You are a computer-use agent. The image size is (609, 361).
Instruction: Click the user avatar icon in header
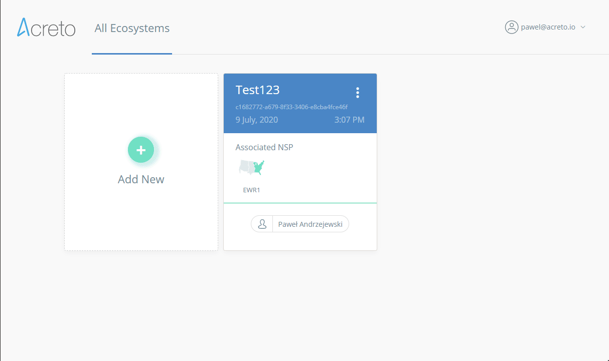tap(511, 27)
